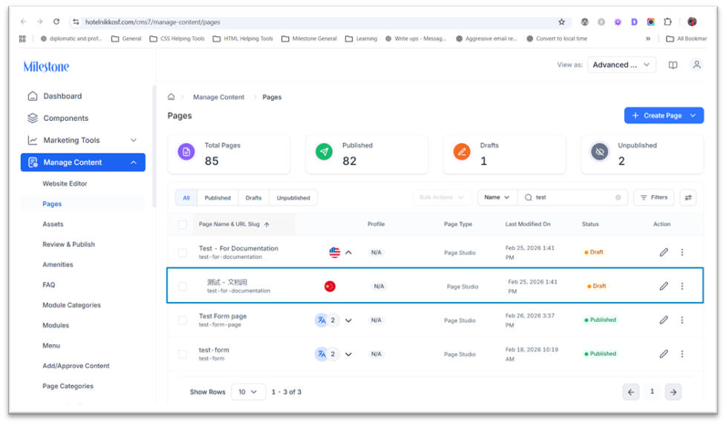Open the View as Advanced dropdown
The image size is (726, 425).
coord(621,65)
